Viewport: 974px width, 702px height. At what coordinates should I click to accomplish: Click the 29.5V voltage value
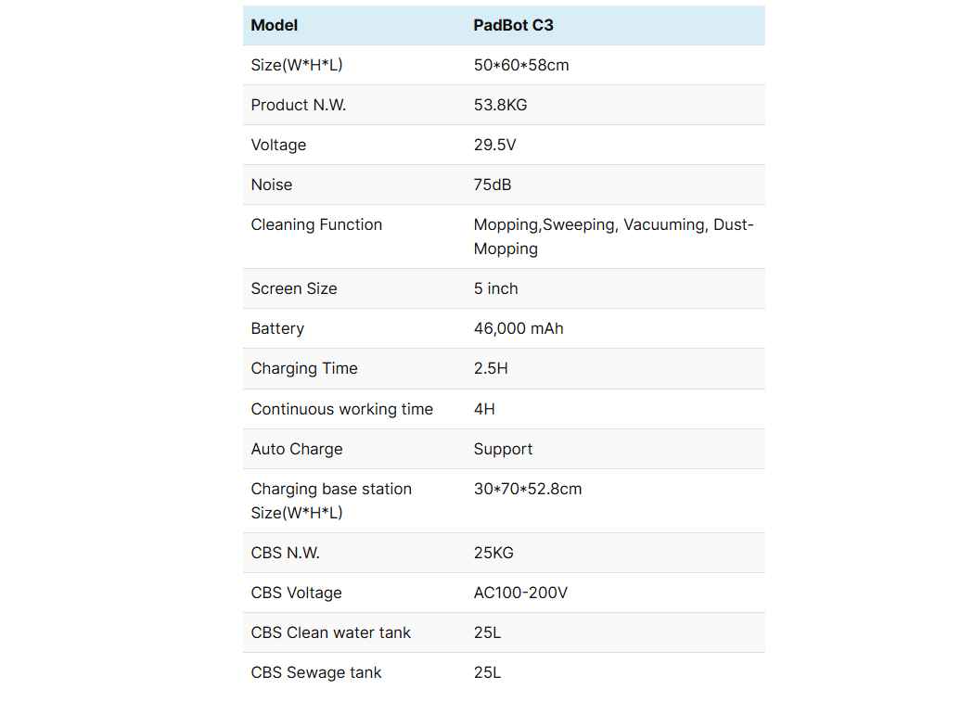[x=494, y=145]
